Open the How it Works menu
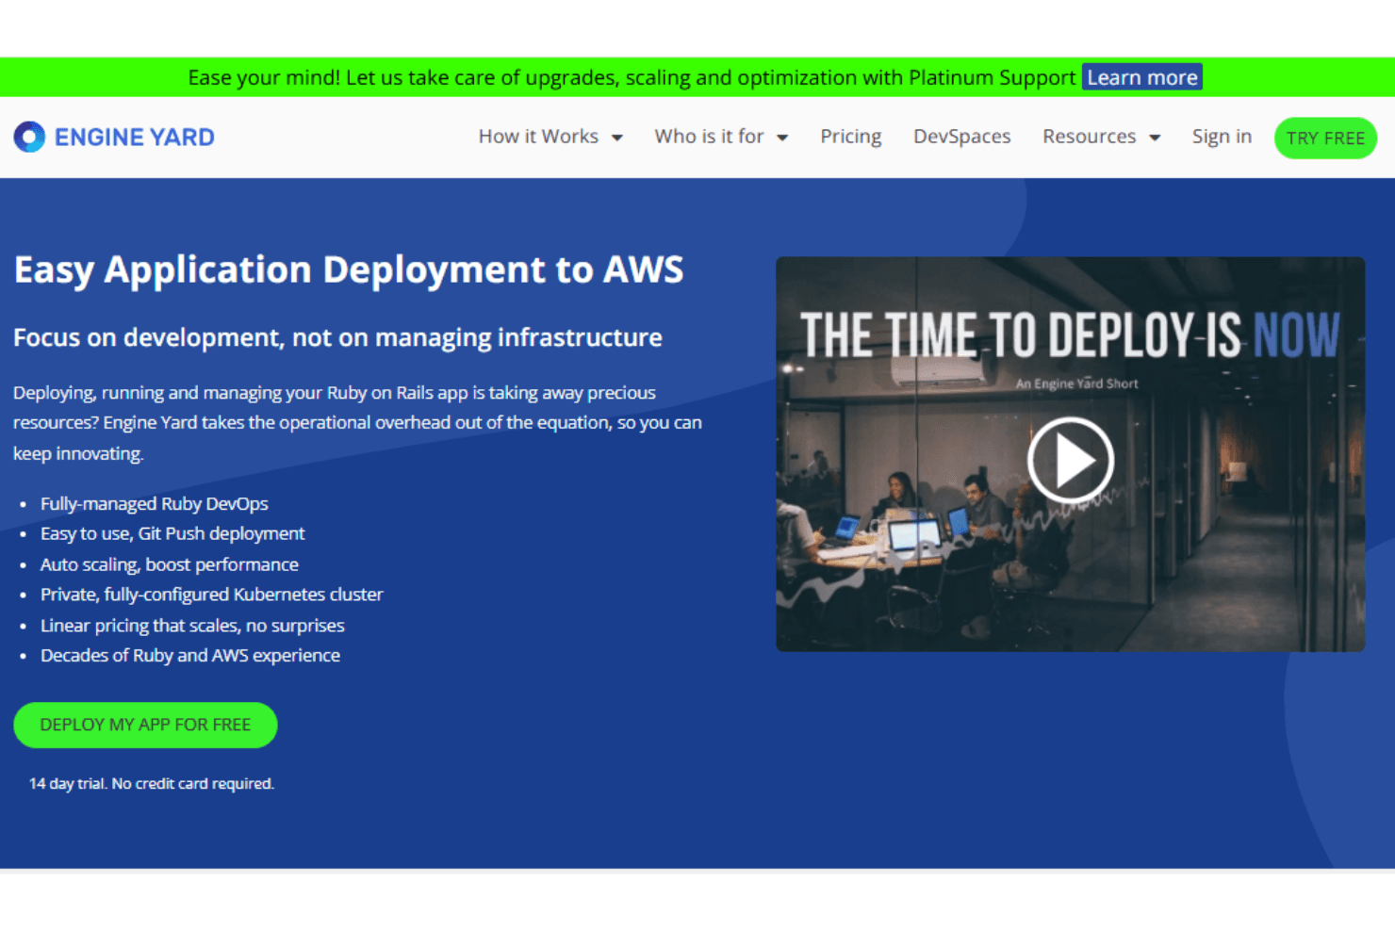 click(550, 137)
